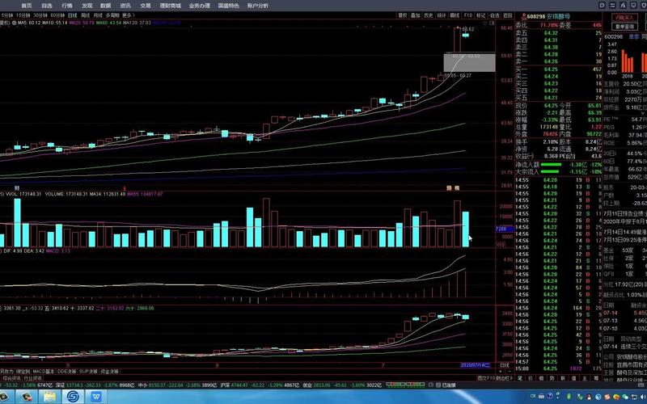Open the 交易 menu
This screenshot has height=404, width=647.
coord(146,6)
